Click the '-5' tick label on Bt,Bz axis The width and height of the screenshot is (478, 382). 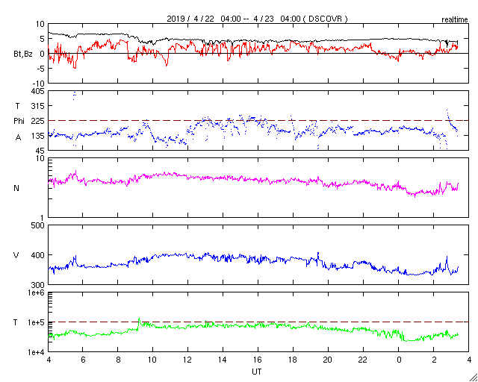coord(40,69)
